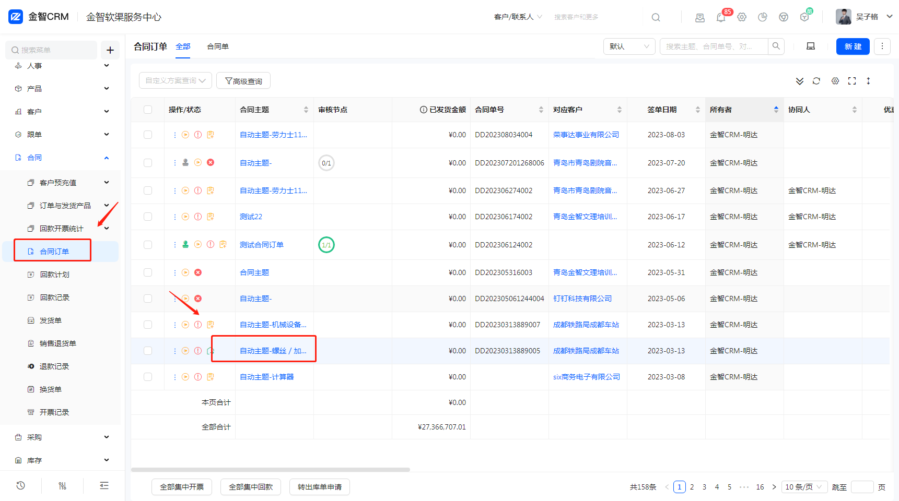Click the refresh list icon
This screenshot has width=899, height=501.
pos(816,81)
